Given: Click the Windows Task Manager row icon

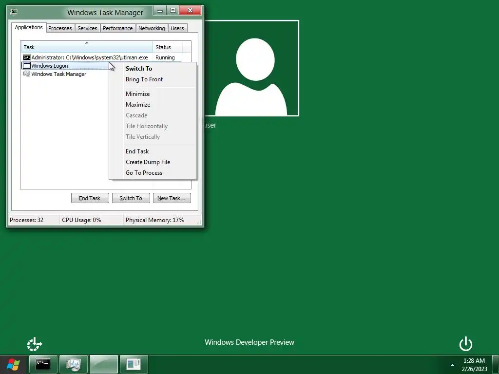Looking at the screenshot, I should coord(27,74).
